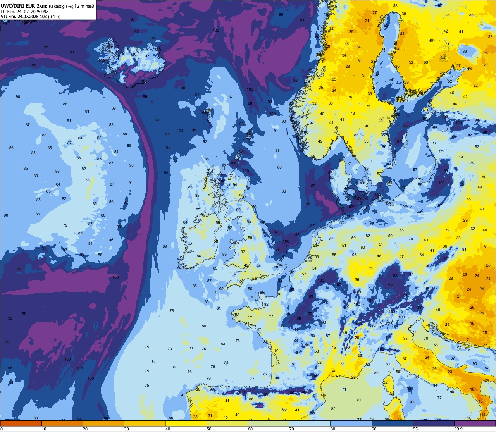Click the "IT: Fim. 24. 07. 2025 09Z" line
This screenshot has height=432, width=496.
(x=24, y=12)
